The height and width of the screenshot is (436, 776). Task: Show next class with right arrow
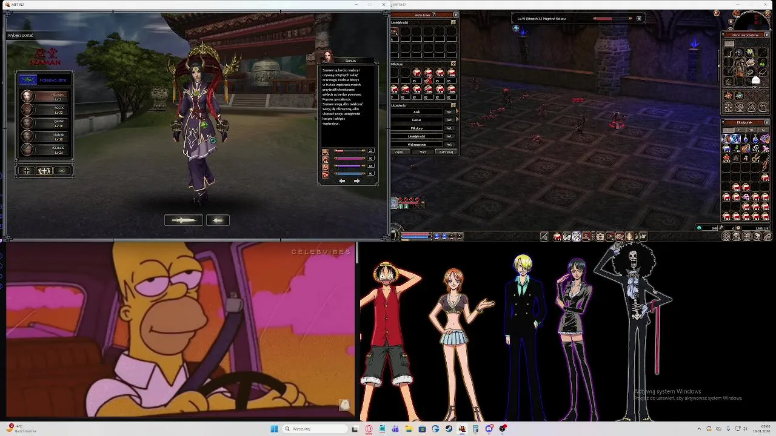[x=356, y=180]
